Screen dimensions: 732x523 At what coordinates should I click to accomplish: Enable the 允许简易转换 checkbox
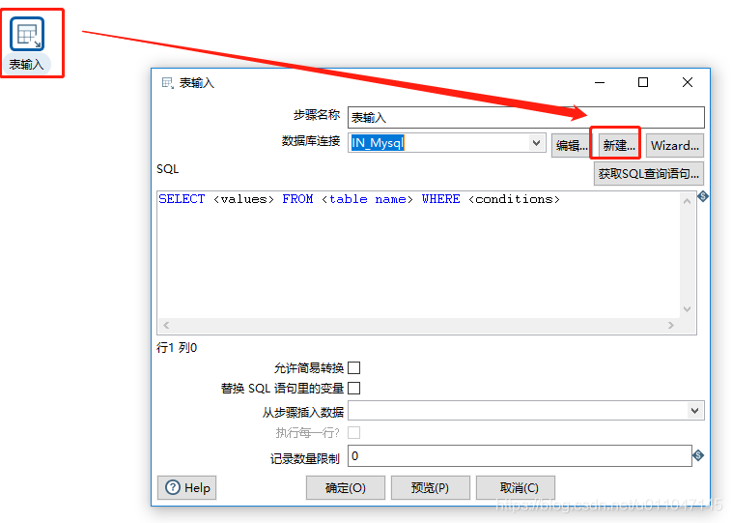pyautogui.click(x=354, y=368)
